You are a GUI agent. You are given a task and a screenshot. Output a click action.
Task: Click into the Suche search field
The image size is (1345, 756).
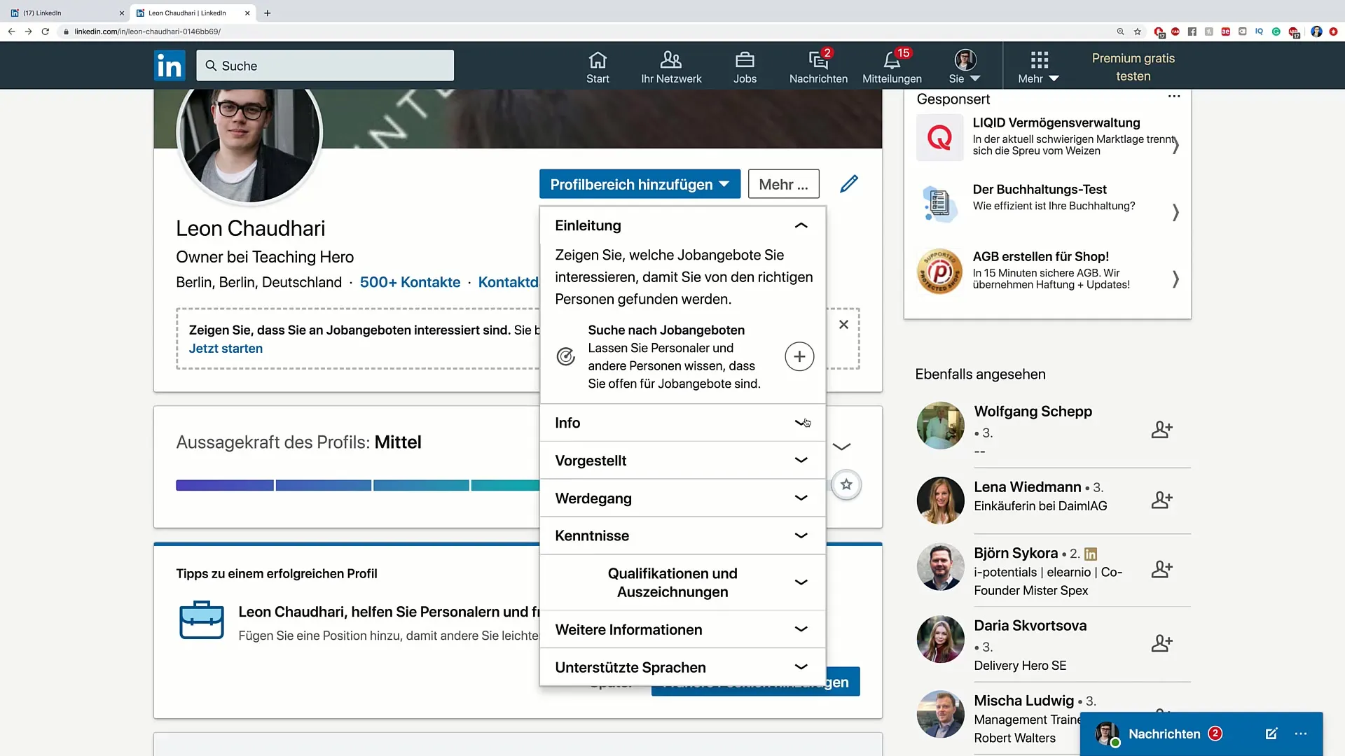(325, 66)
